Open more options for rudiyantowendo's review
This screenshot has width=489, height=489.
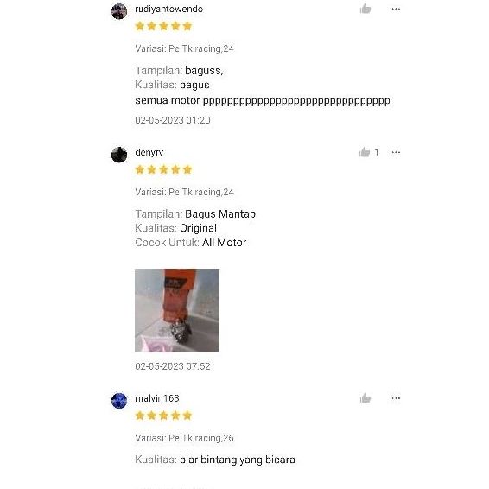pos(396,9)
